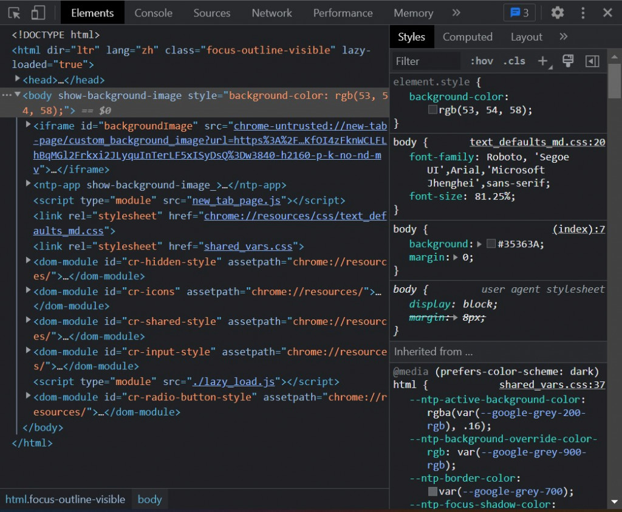The height and width of the screenshot is (512, 622).
Task: Toggle the computed styles sidebar pane icon
Action: point(592,61)
